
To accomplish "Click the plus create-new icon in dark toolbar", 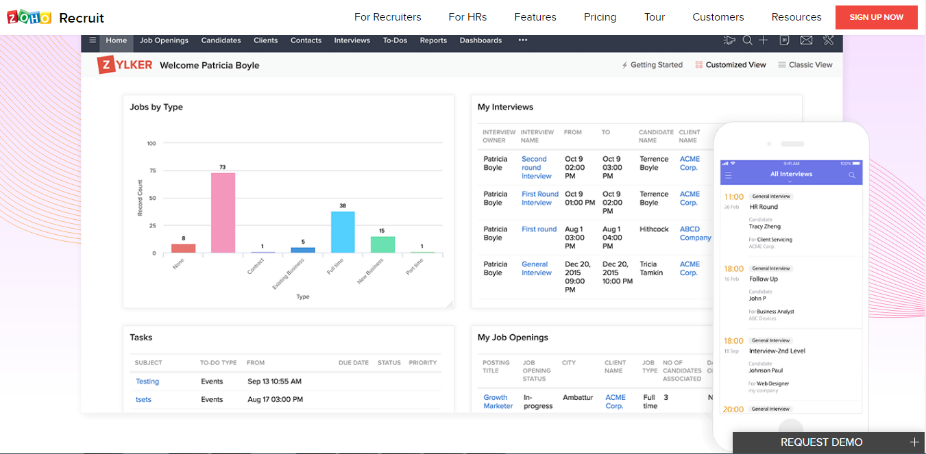I will pyautogui.click(x=764, y=40).
